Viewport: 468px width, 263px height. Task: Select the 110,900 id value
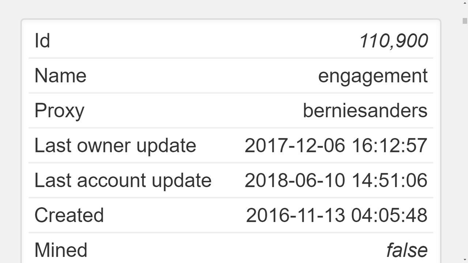pyautogui.click(x=393, y=41)
